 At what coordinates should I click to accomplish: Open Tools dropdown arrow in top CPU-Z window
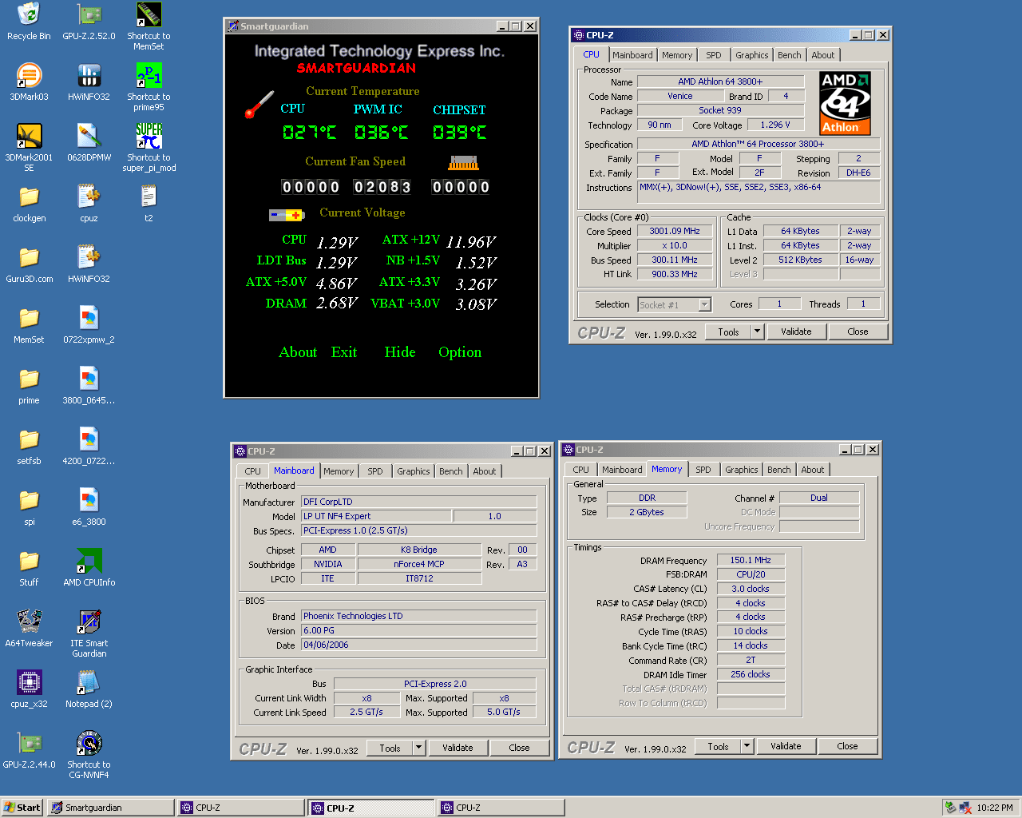pyautogui.click(x=758, y=332)
